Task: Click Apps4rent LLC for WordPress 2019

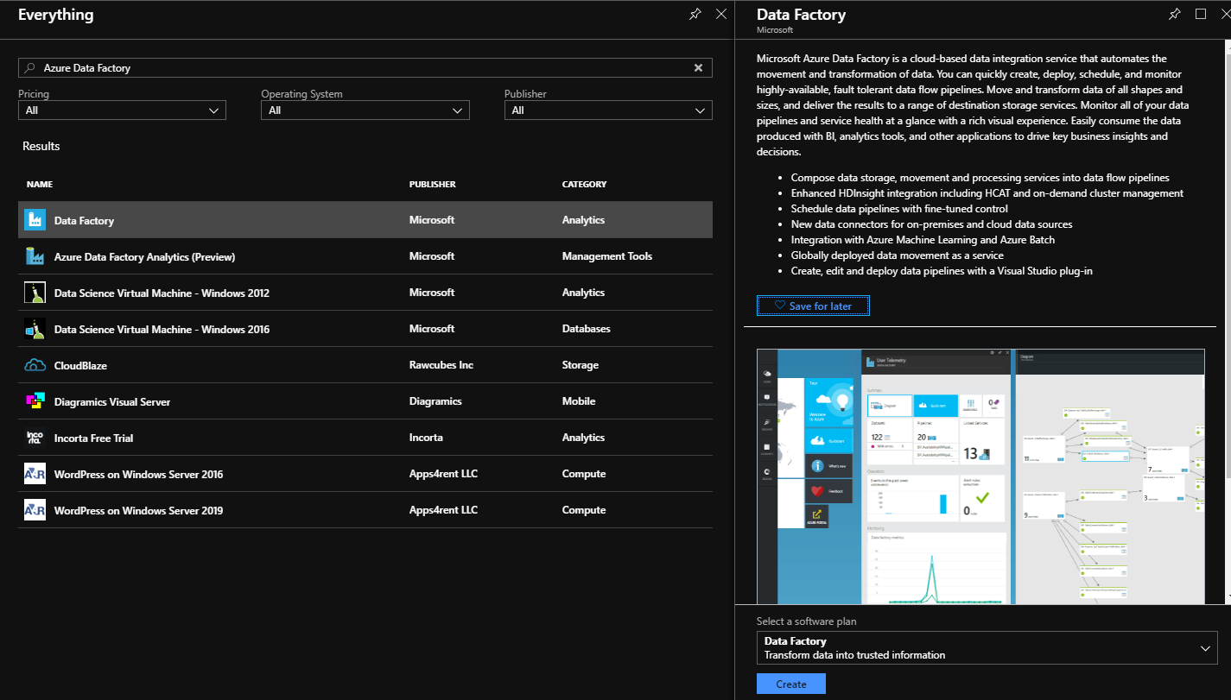Action: [443, 510]
